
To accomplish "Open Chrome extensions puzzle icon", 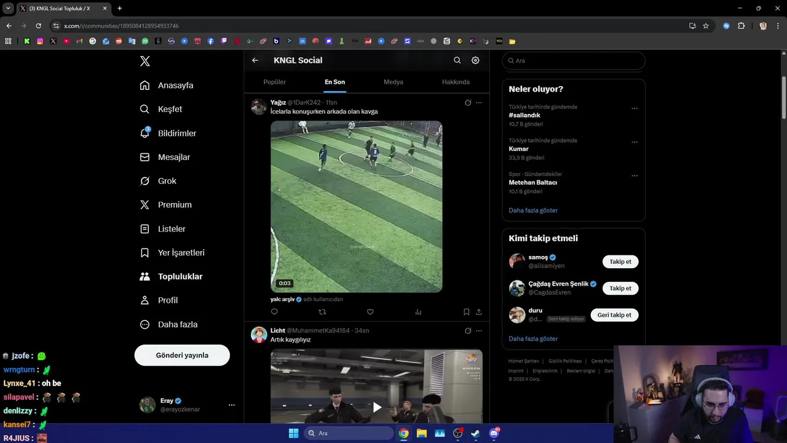I will pyautogui.click(x=741, y=26).
